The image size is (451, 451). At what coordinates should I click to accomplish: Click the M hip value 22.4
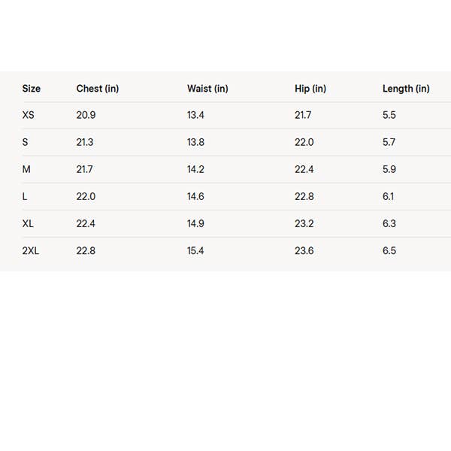click(304, 169)
